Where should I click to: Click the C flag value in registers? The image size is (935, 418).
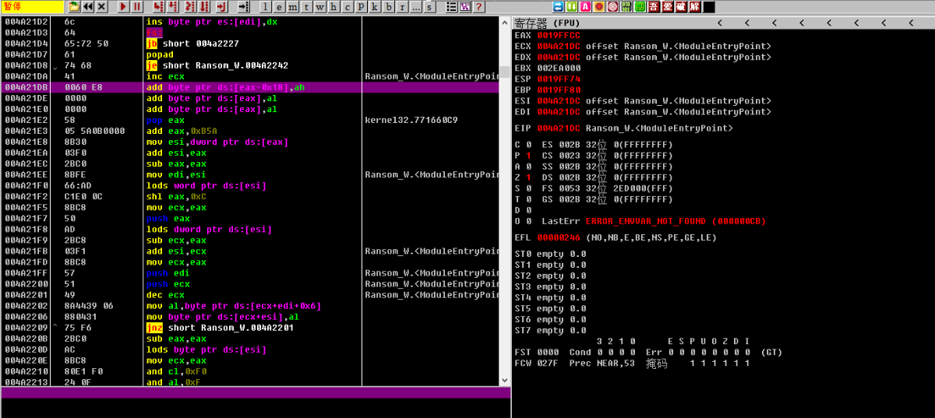529,145
